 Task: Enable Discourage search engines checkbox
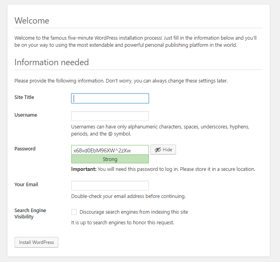74,212
